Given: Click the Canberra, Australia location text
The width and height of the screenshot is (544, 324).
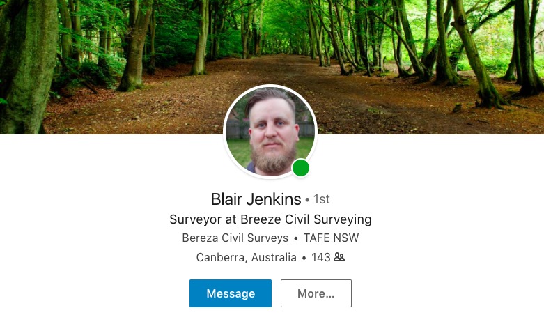Looking at the screenshot, I should pos(247,257).
